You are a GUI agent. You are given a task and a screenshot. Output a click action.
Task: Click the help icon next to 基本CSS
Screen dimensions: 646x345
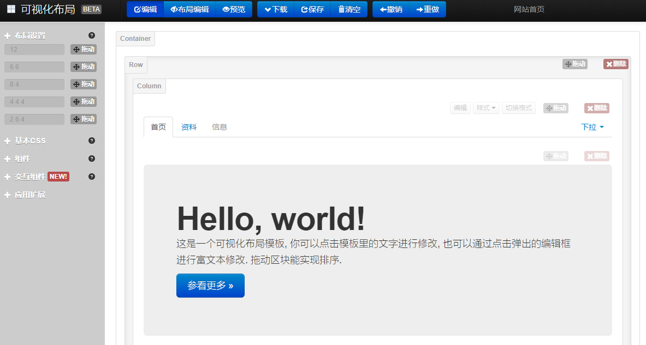(x=92, y=141)
